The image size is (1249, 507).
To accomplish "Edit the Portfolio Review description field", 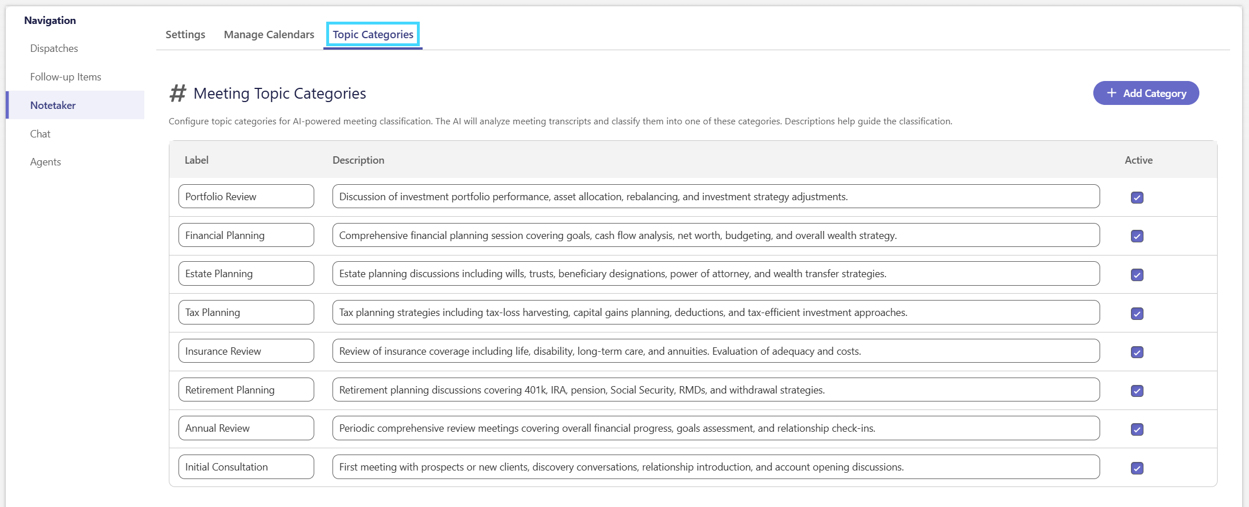I will 716,196.
